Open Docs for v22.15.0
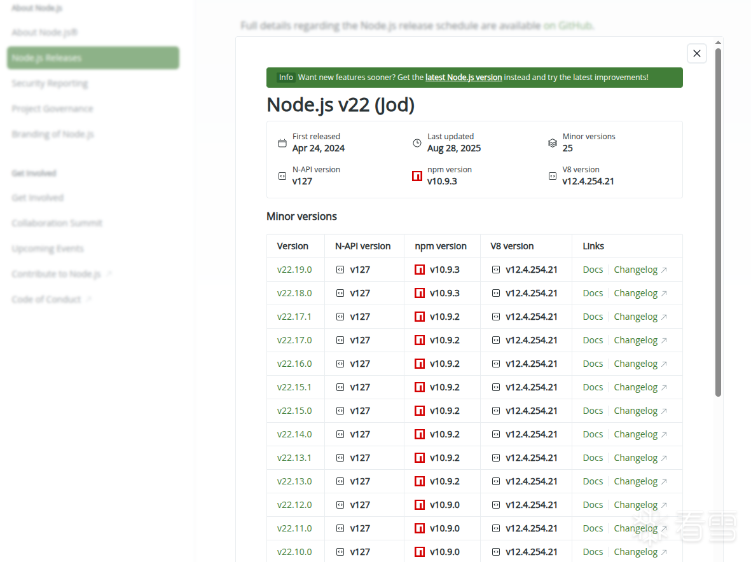 (593, 411)
